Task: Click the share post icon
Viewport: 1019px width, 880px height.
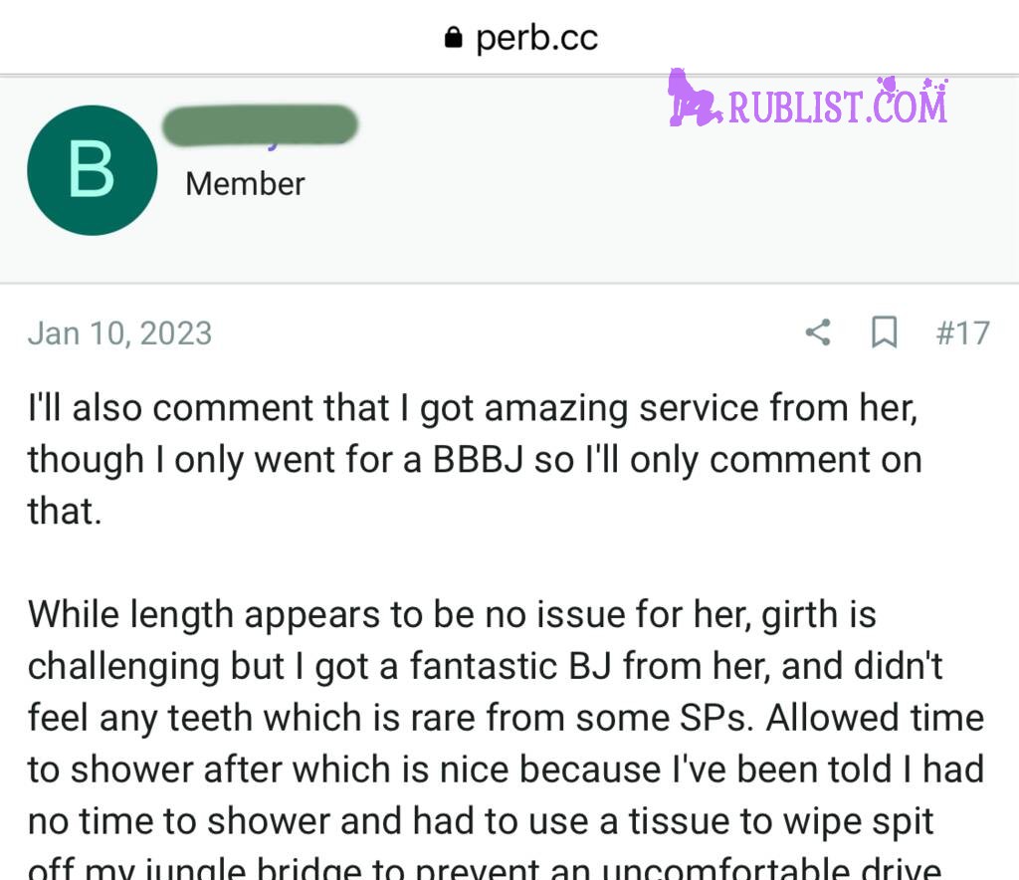Action: click(818, 332)
